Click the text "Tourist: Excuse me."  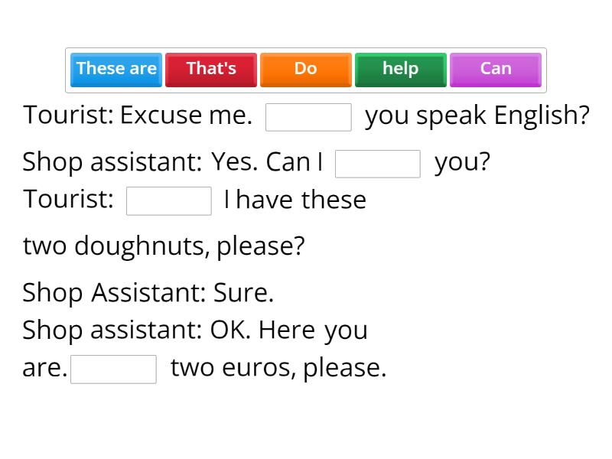tap(138, 116)
